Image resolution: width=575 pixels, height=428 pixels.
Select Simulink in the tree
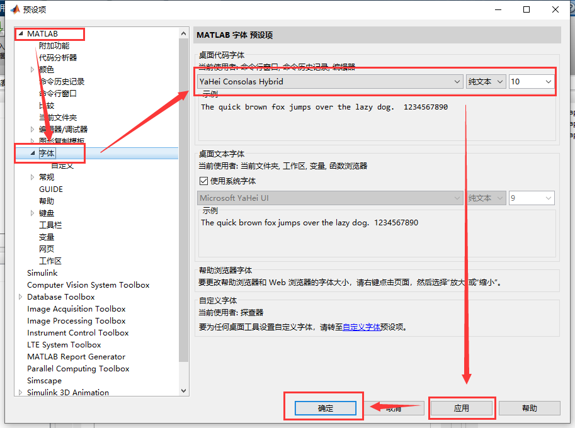[x=42, y=273]
